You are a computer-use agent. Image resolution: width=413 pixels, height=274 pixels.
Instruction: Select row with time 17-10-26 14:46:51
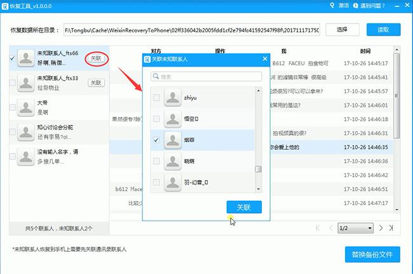251,189
